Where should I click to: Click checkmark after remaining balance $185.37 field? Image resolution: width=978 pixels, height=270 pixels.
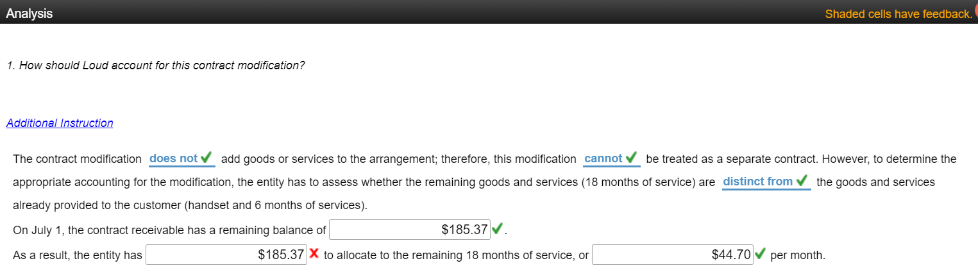click(x=497, y=230)
